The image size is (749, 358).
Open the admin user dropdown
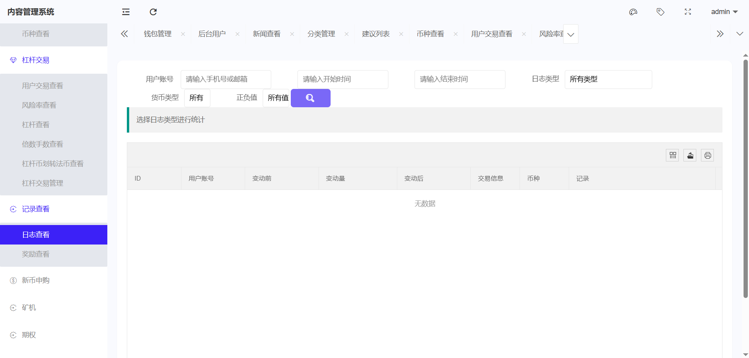[x=724, y=12]
